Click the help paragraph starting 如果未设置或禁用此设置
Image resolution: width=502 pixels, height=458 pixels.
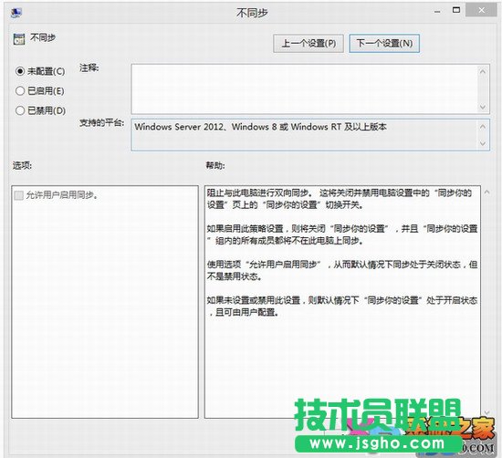[x=342, y=307]
